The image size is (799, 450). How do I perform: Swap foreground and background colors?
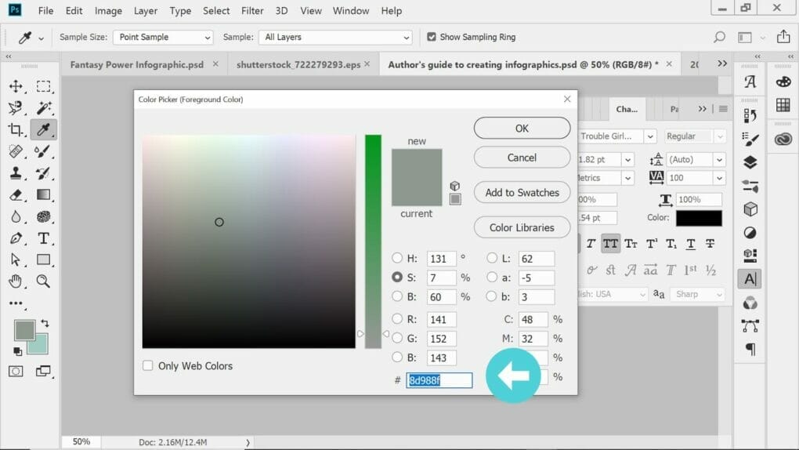(45, 322)
